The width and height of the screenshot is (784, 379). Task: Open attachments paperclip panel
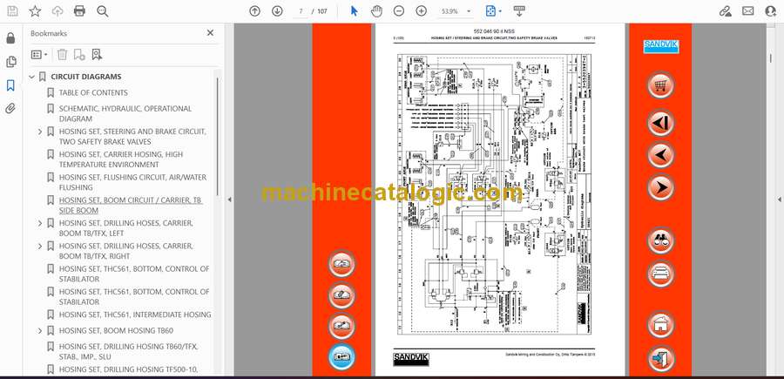10,109
